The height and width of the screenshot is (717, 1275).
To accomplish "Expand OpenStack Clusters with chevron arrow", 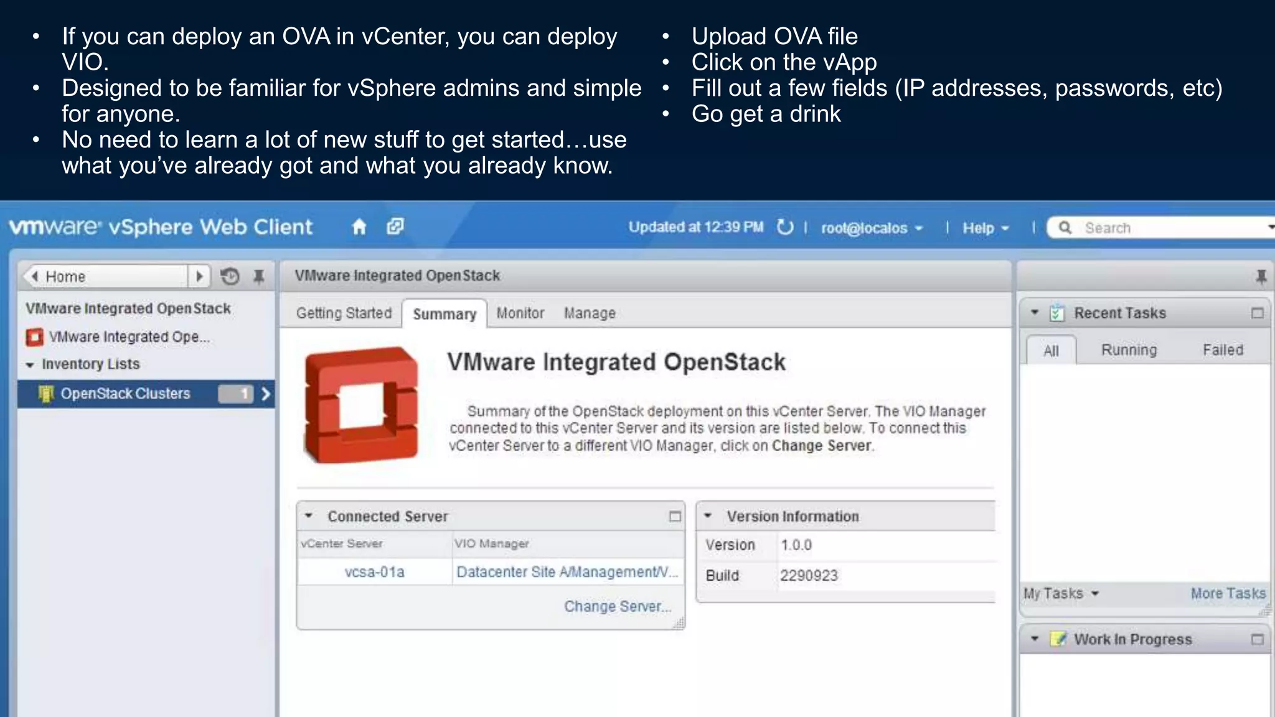I will [266, 393].
